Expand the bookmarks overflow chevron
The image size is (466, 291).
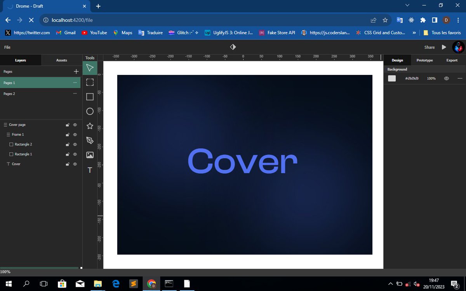(414, 33)
